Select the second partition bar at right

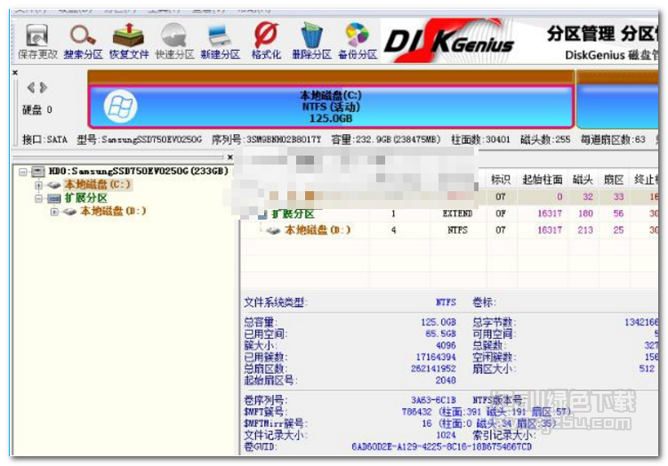[x=617, y=107]
